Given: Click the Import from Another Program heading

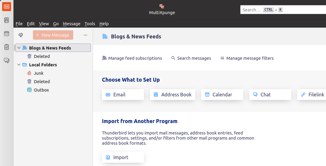Looking at the screenshot, I should pos(140,121).
